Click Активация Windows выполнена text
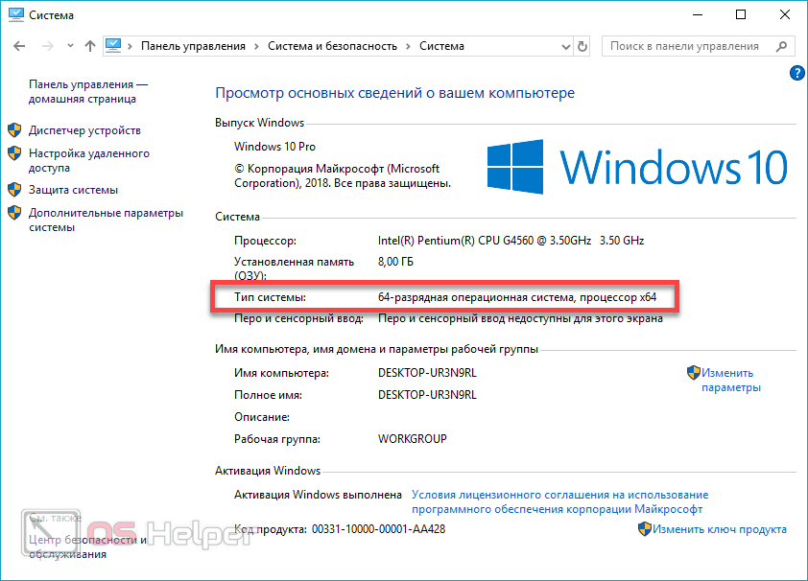Screen dimensions: 808x581 pos(318,495)
